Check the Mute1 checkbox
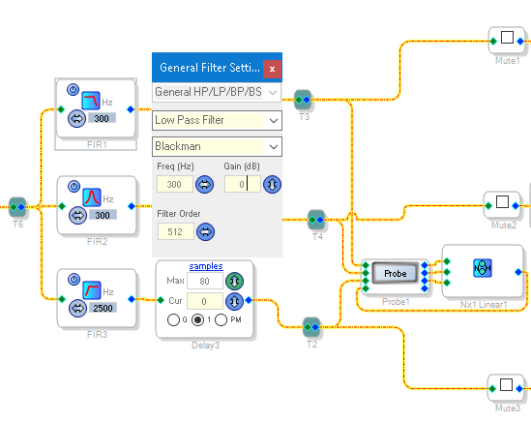Viewport: 531px width, 422px height. click(507, 38)
